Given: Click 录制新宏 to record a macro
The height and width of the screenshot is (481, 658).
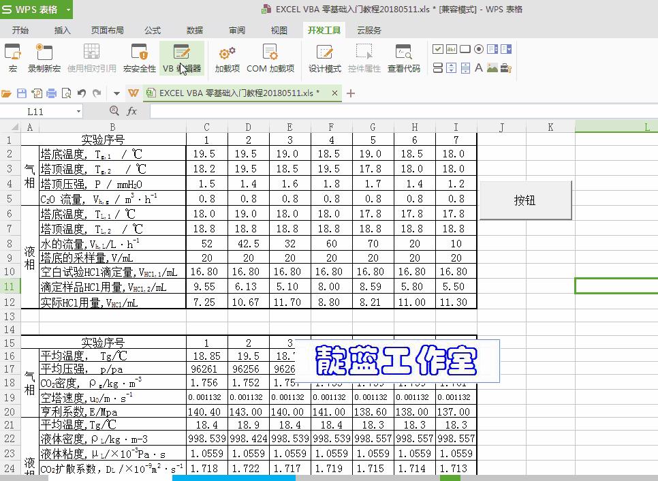Looking at the screenshot, I should click(x=44, y=58).
